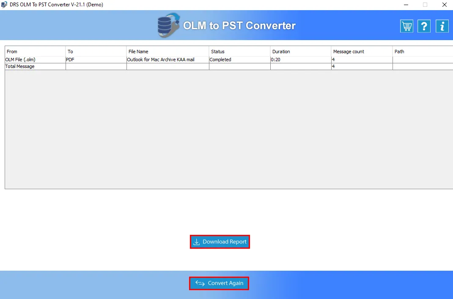Click the DRS app icon in title bar

[4, 5]
